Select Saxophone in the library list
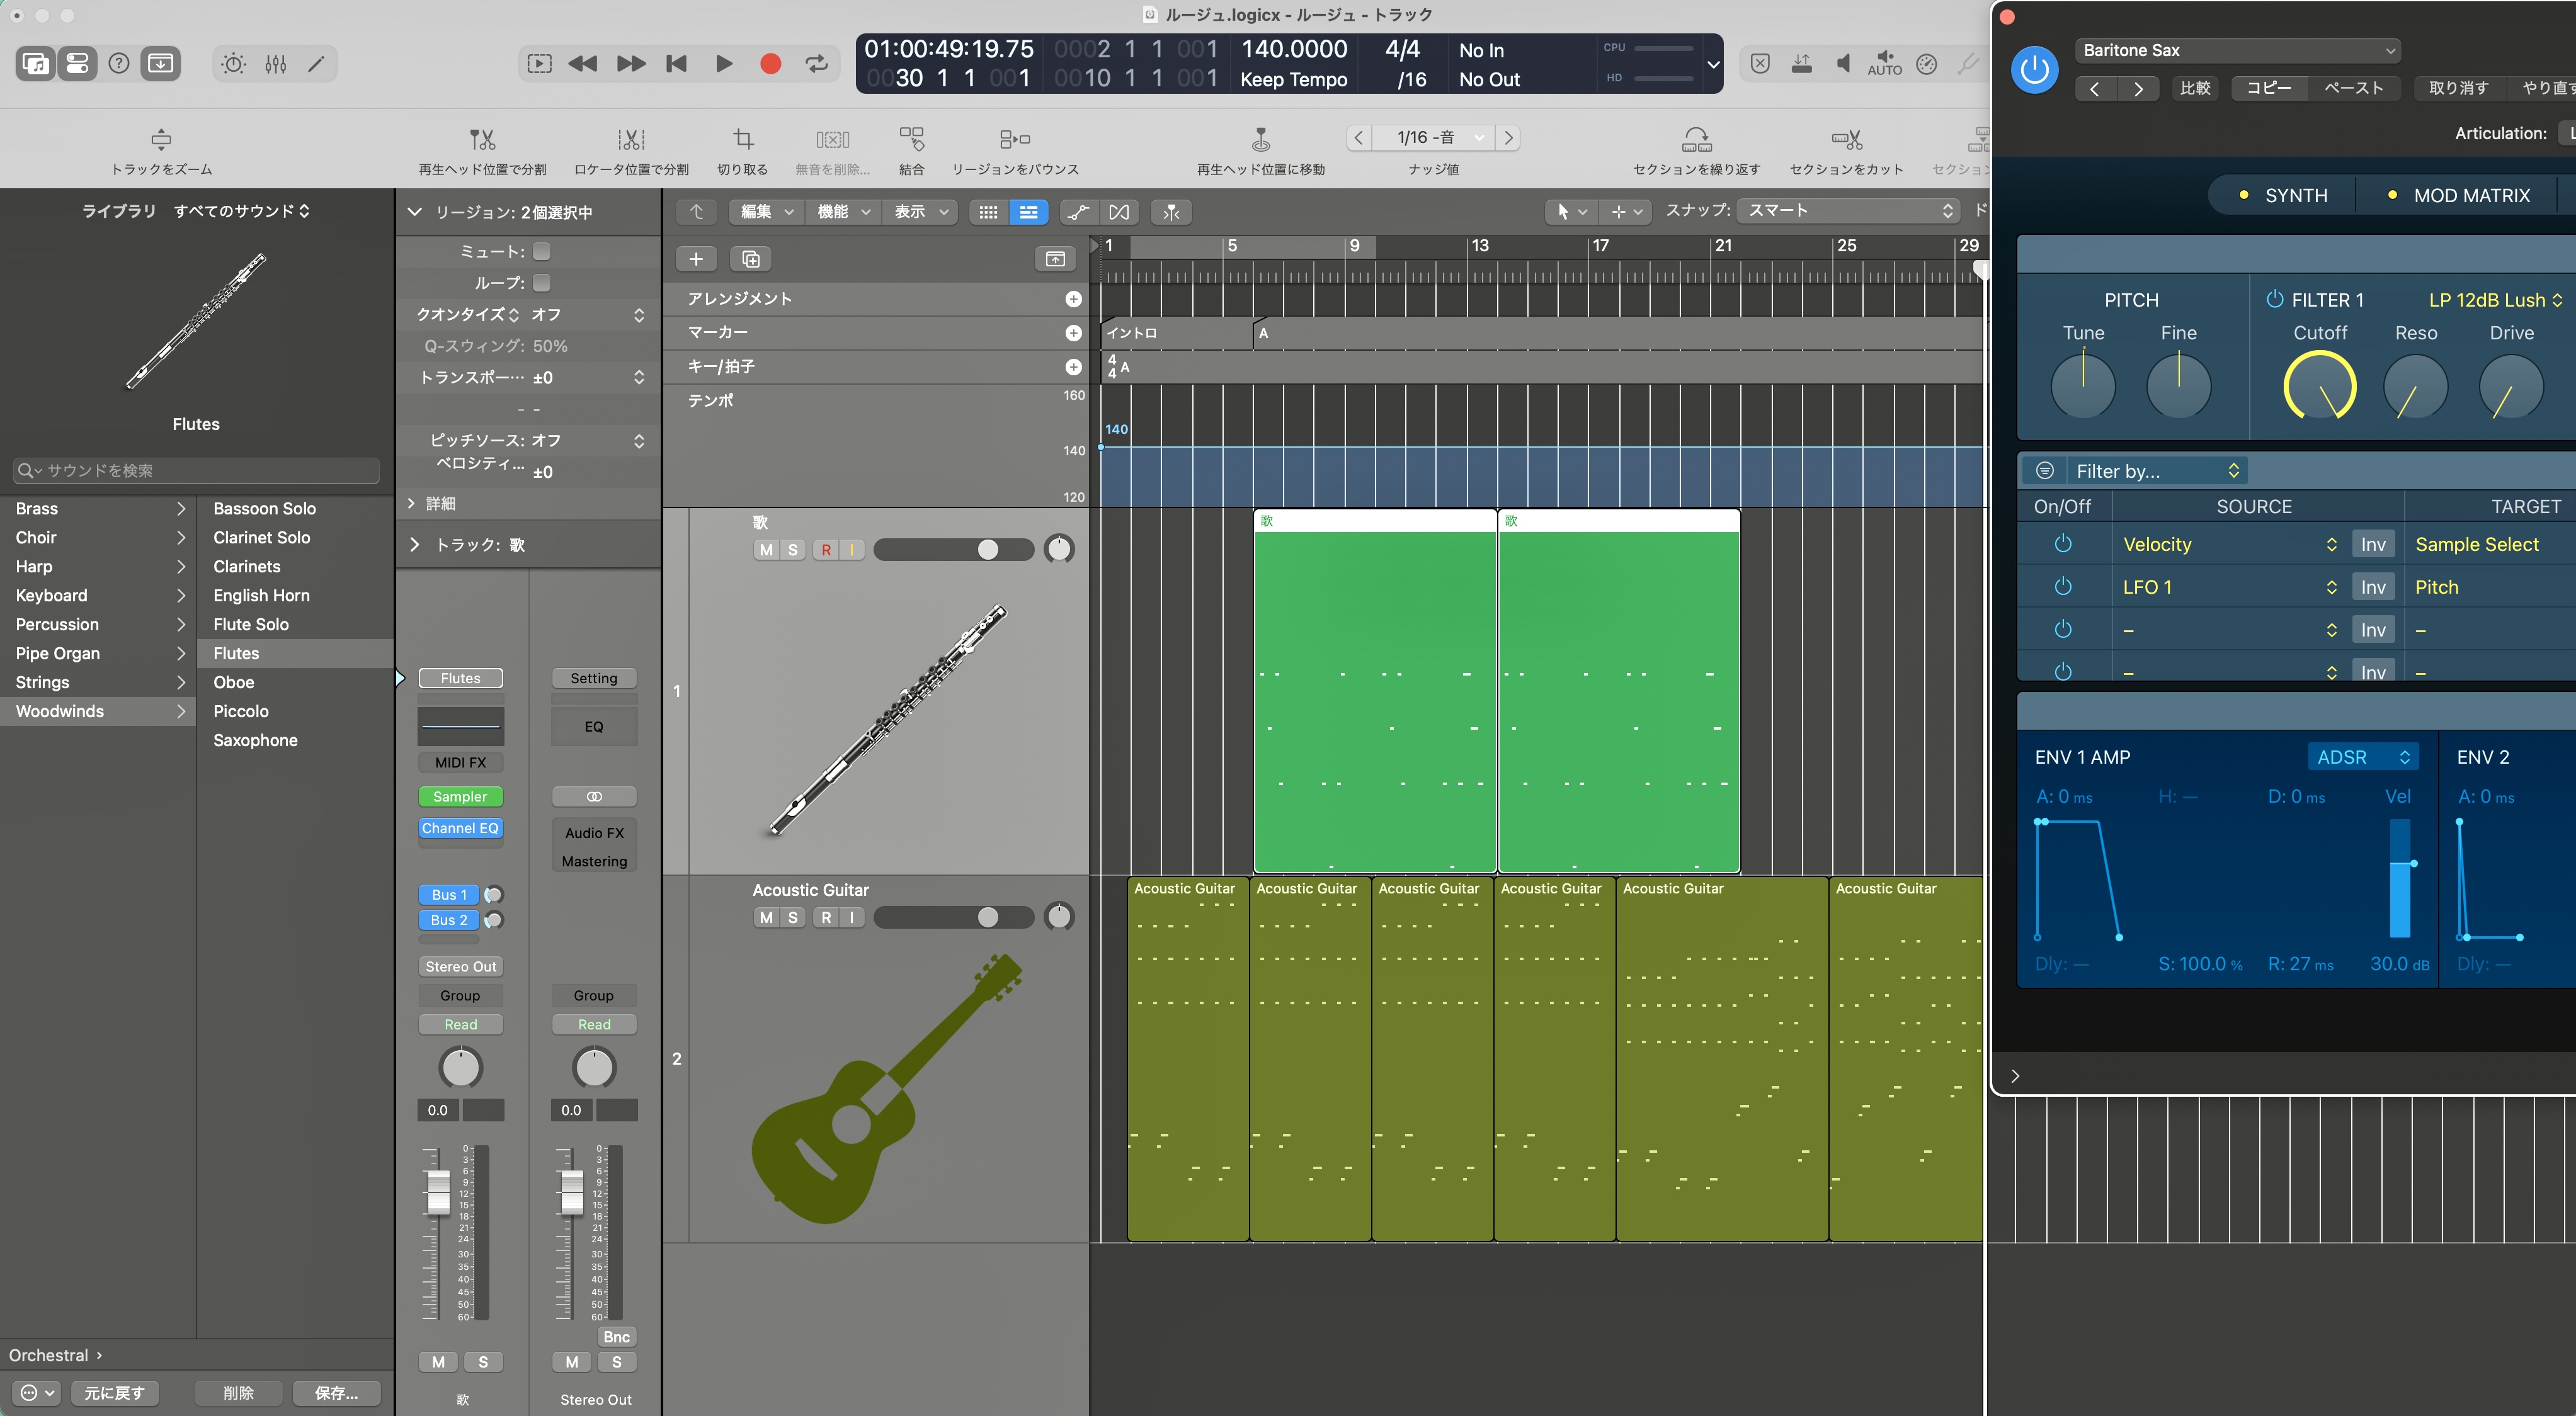The width and height of the screenshot is (2576, 1416). (x=255, y=740)
